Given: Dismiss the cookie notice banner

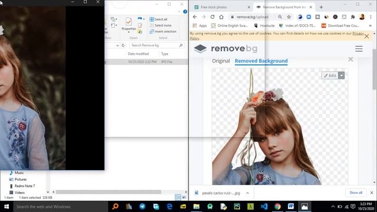Looking at the screenshot, I should [366, 37].
